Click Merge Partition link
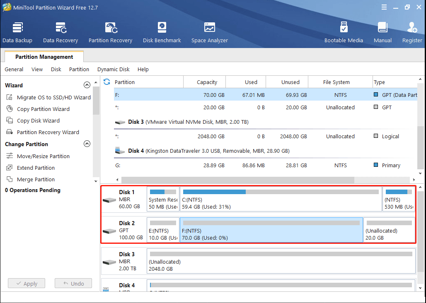 [36, 180]
